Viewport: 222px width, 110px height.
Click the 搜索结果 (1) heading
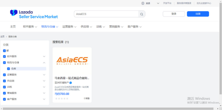coord(61,42)
